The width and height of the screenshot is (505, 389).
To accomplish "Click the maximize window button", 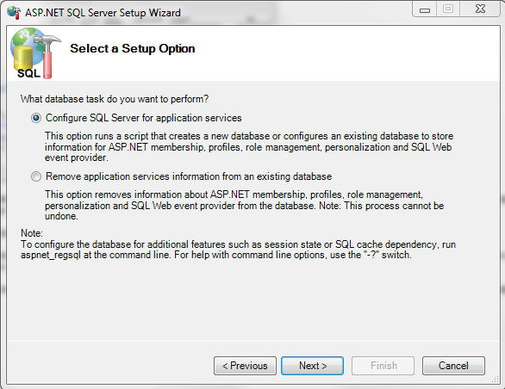I will 448,9.
